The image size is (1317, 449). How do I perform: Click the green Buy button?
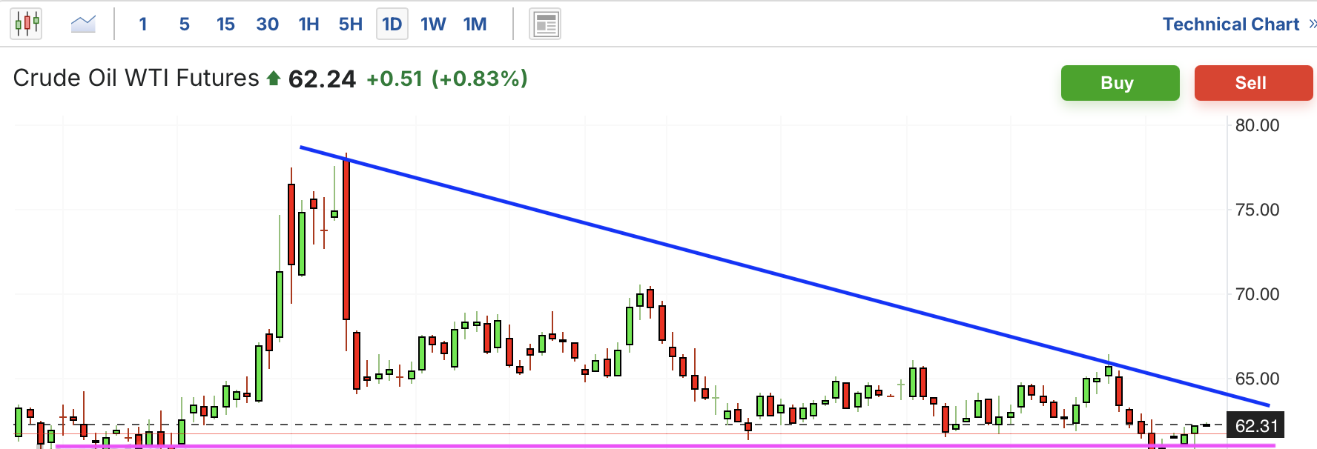[1120, 83]
